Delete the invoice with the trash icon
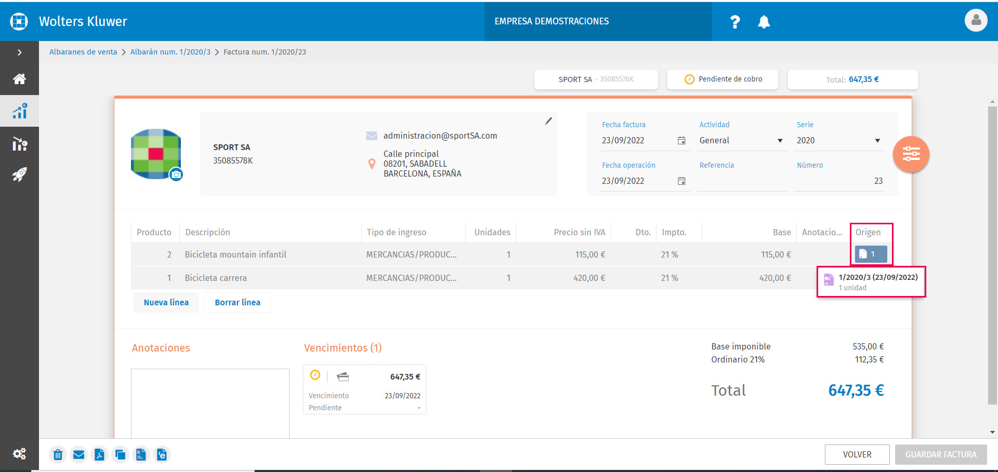 [58, 455]
